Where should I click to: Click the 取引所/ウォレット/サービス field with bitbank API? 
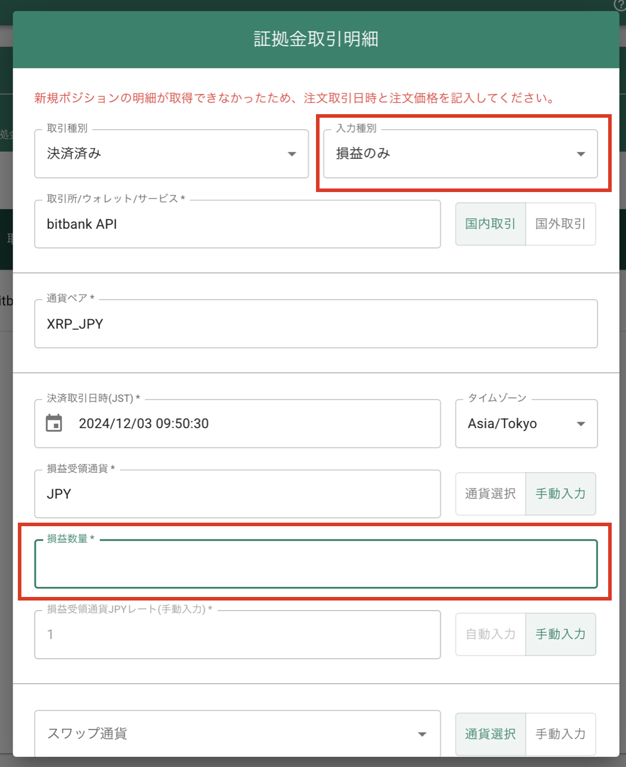coord(237,224)
